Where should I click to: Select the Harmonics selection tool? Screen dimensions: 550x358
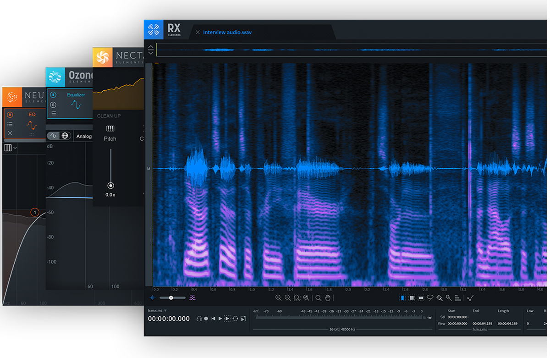(x=457, y=298)
